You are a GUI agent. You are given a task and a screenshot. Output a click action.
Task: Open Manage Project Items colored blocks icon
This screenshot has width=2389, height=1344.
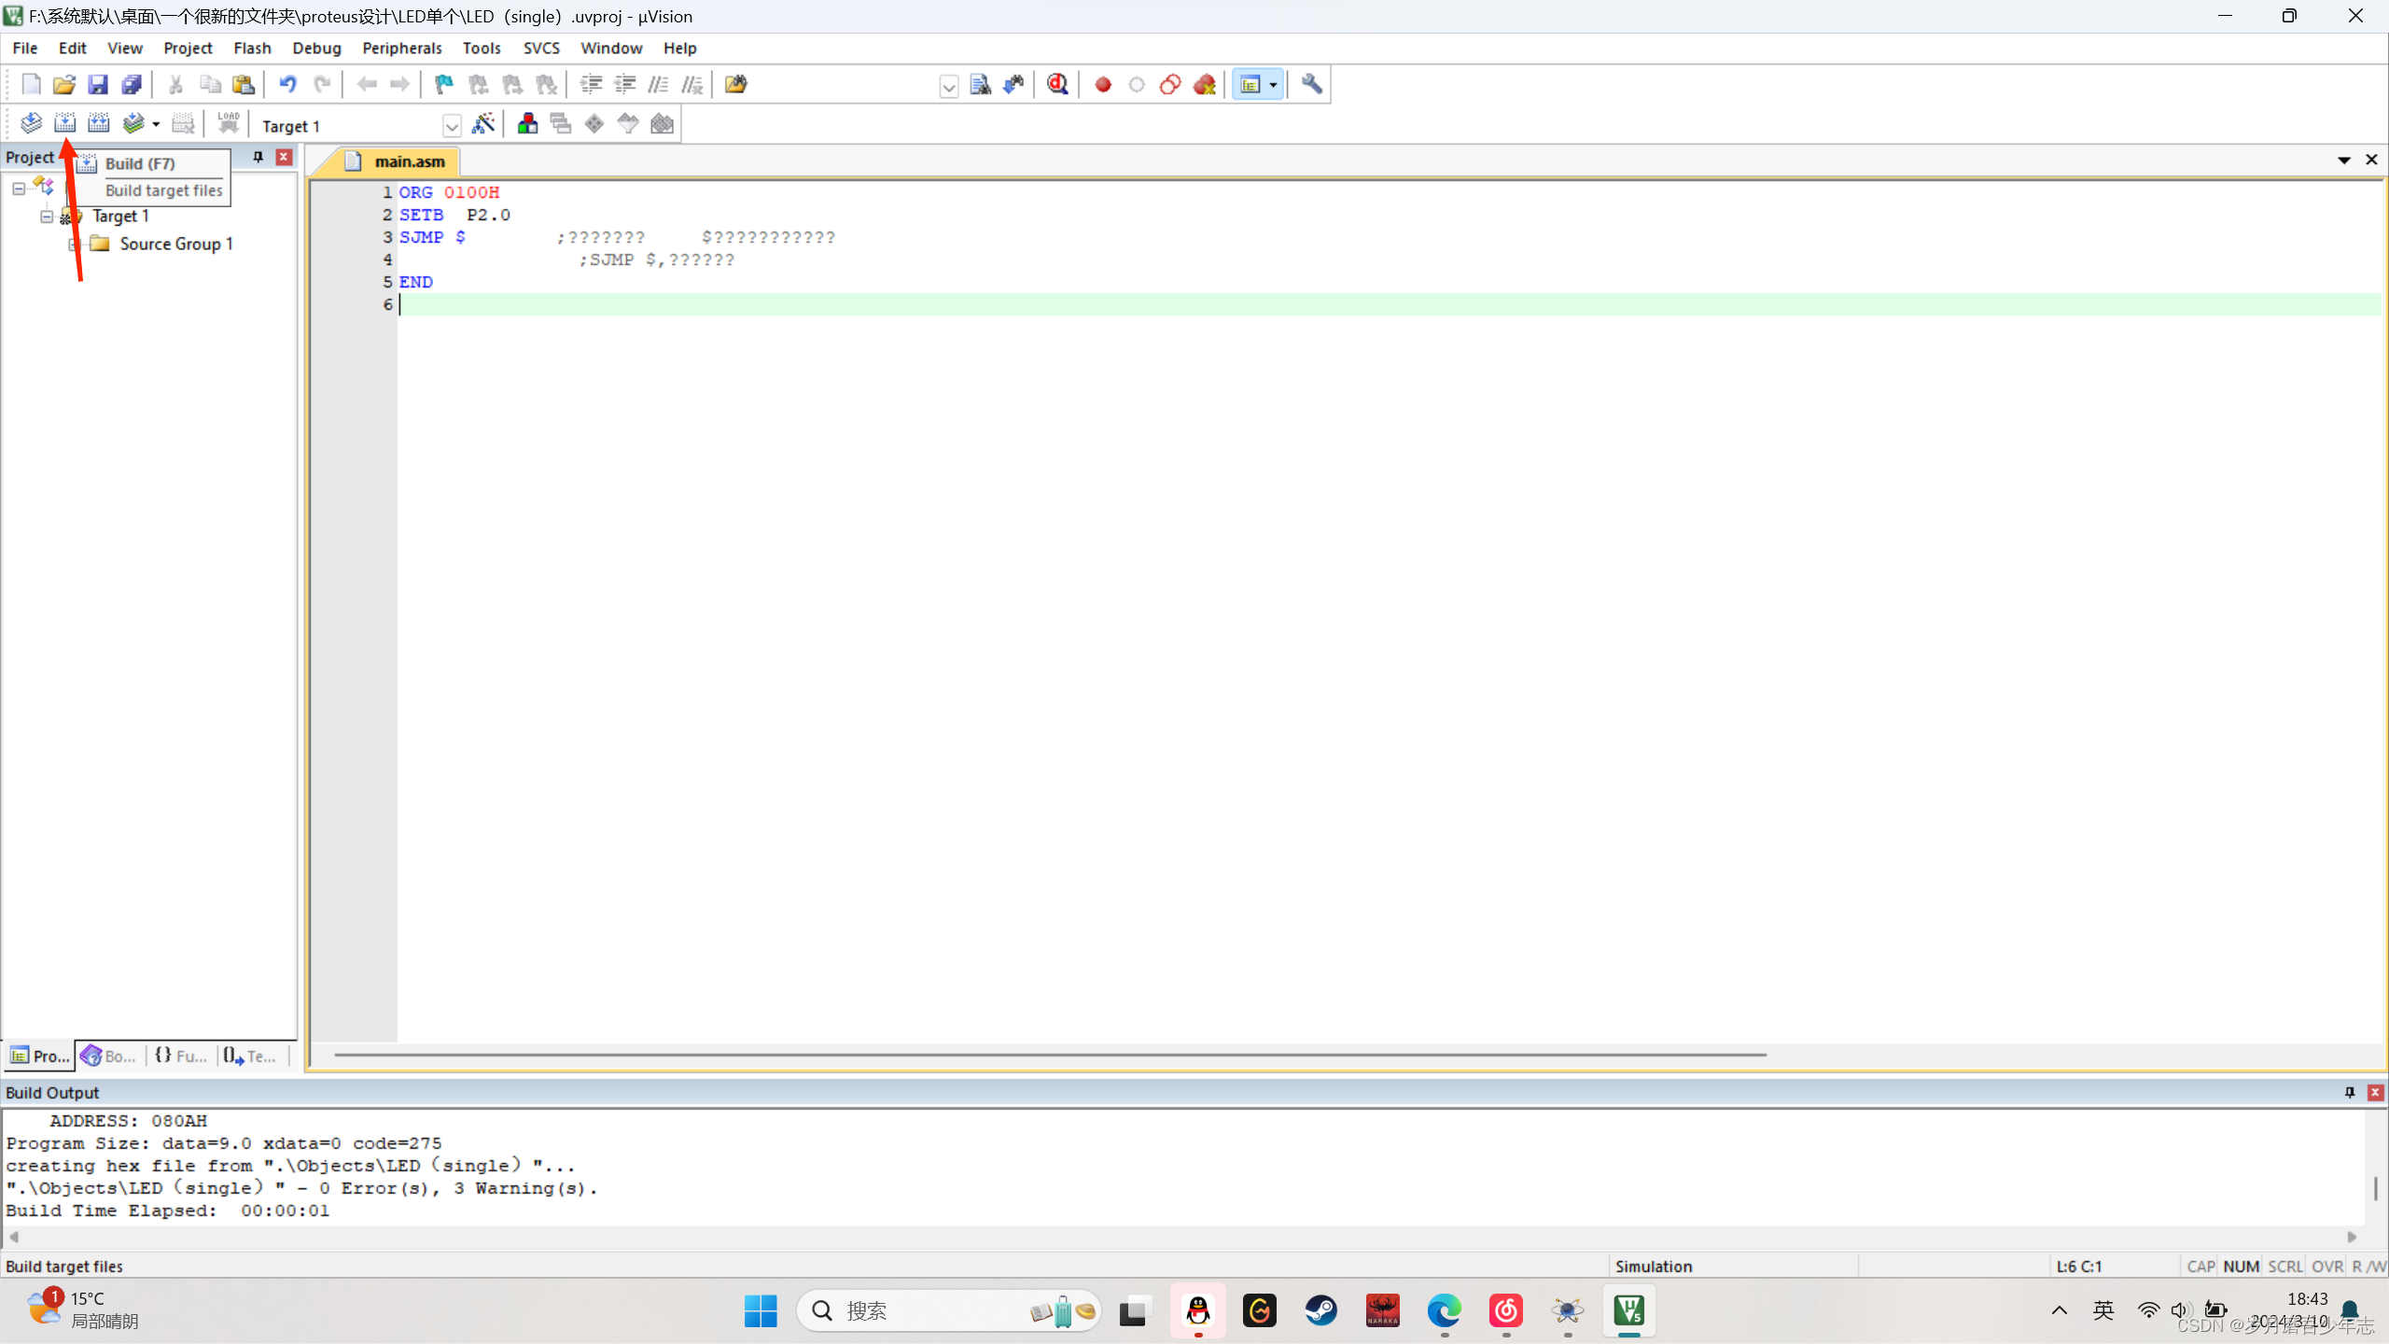pos(527,123)
